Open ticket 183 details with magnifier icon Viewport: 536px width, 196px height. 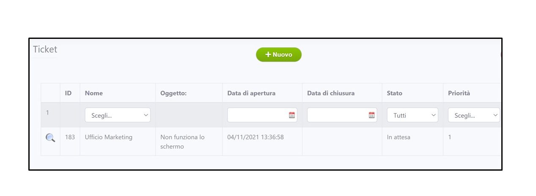pyautogui.click(x=50, y=138)
